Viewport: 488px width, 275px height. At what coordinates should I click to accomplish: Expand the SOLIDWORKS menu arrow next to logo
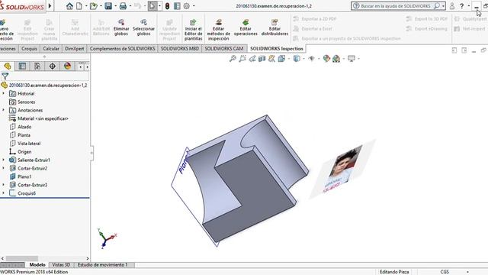pos(50,6)
